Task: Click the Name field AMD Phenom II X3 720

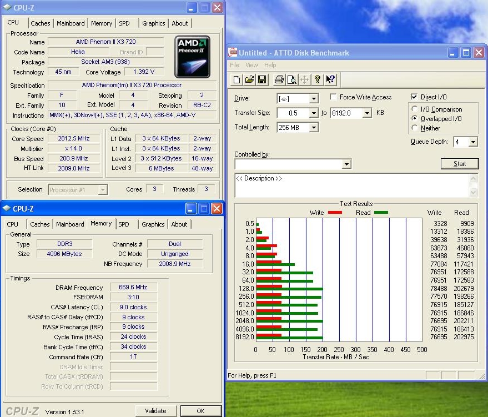Action: click(106, 42)
